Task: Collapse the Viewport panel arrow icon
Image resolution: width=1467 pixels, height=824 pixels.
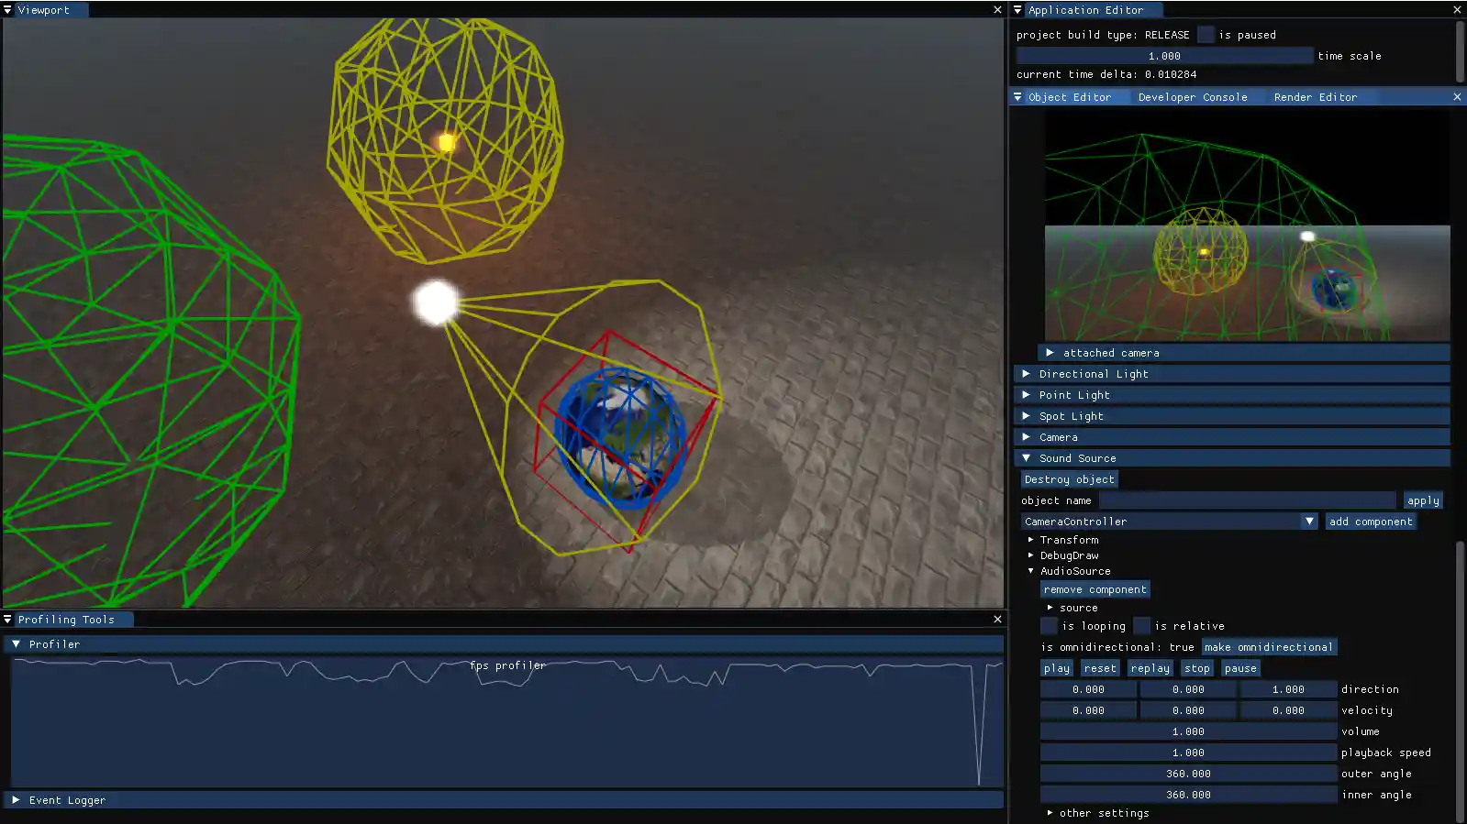Action: 7,10
